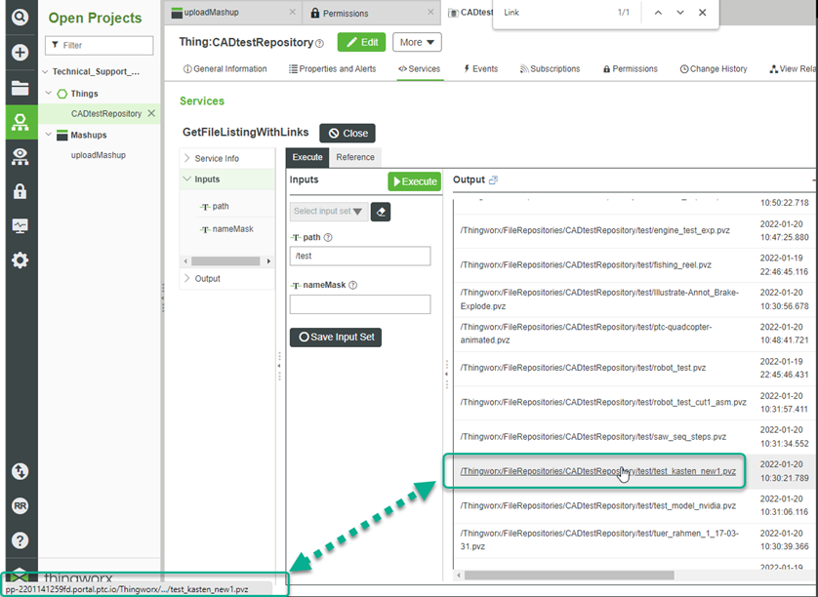This screenshot has width=818, height=597.
Task: Click the RR user avatar icon
Action: tap(20, 505)
